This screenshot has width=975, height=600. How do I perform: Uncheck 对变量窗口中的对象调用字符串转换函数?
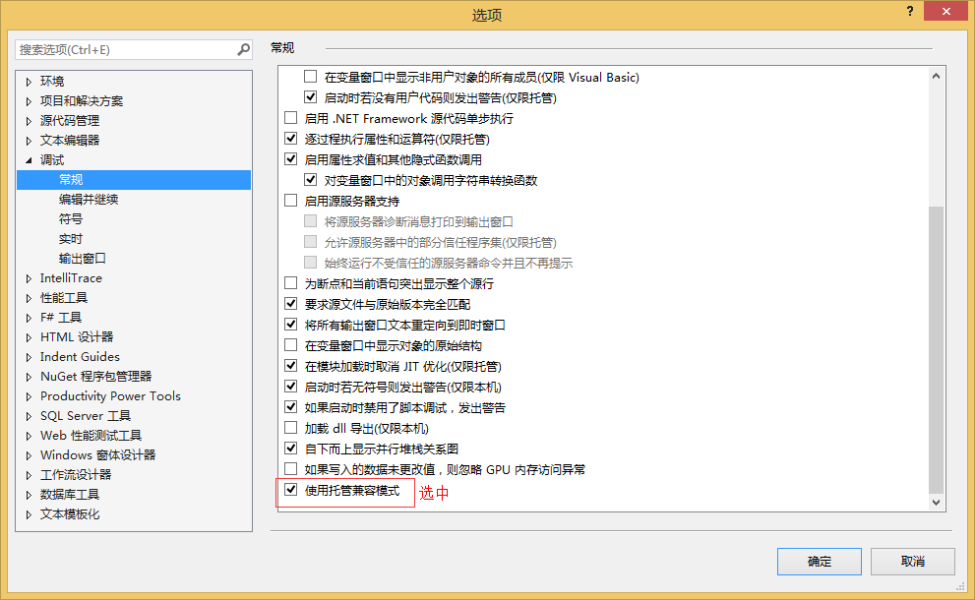[310, 180]
